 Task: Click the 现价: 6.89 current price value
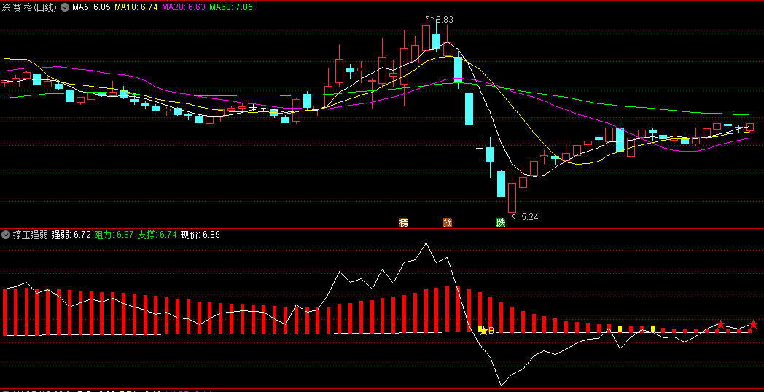[200, 235]
